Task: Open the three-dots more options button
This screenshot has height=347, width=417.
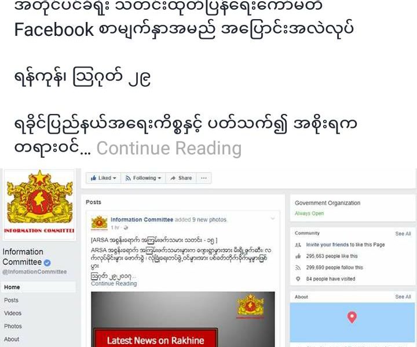Action: (204, 178)
